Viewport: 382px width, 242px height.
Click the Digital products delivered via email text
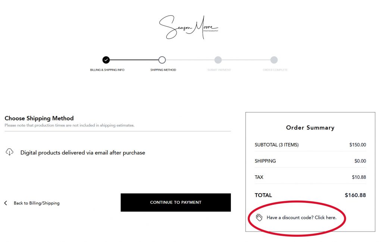tap(82, 153)
